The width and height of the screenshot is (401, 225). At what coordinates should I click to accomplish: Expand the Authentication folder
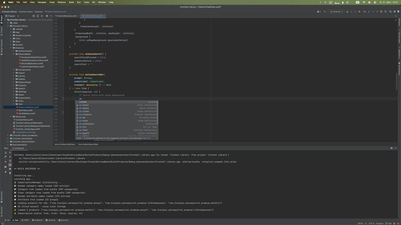(x=14, y=51)
